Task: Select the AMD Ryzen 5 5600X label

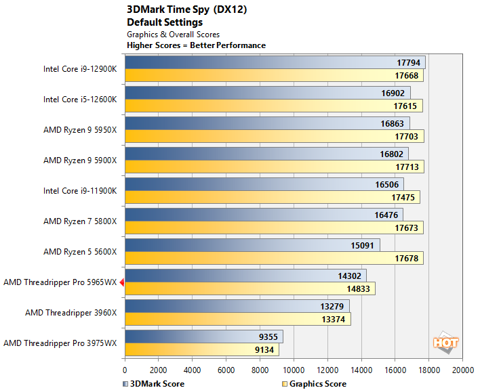Action: click(x=80, y=252)
